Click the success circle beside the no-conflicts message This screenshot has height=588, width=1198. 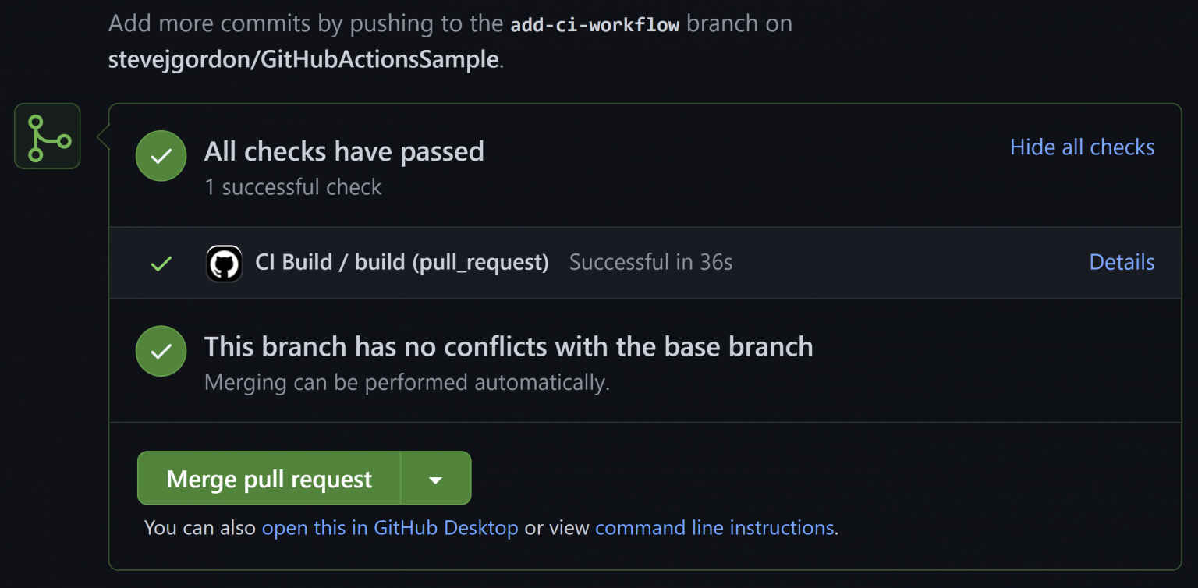coord(161,351)
